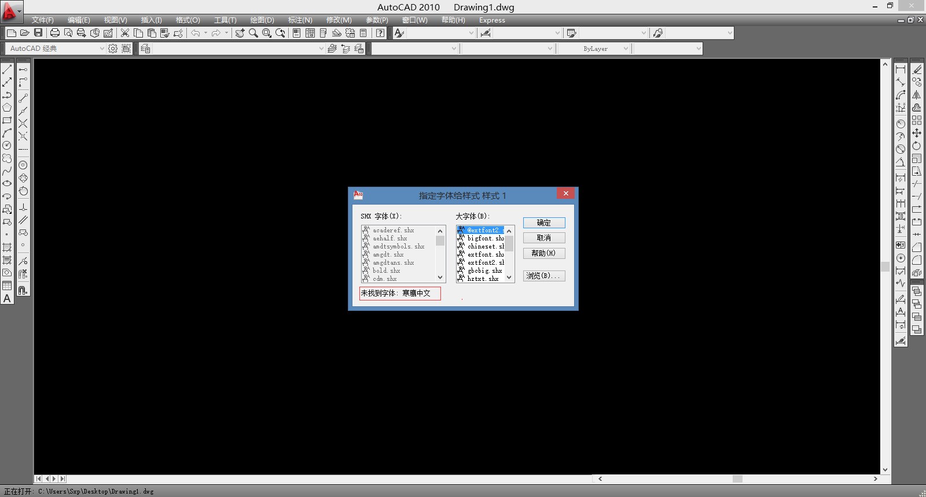926x497 pixels.
Task: Click the Undo arrow icon
Action: pos(196,33)
